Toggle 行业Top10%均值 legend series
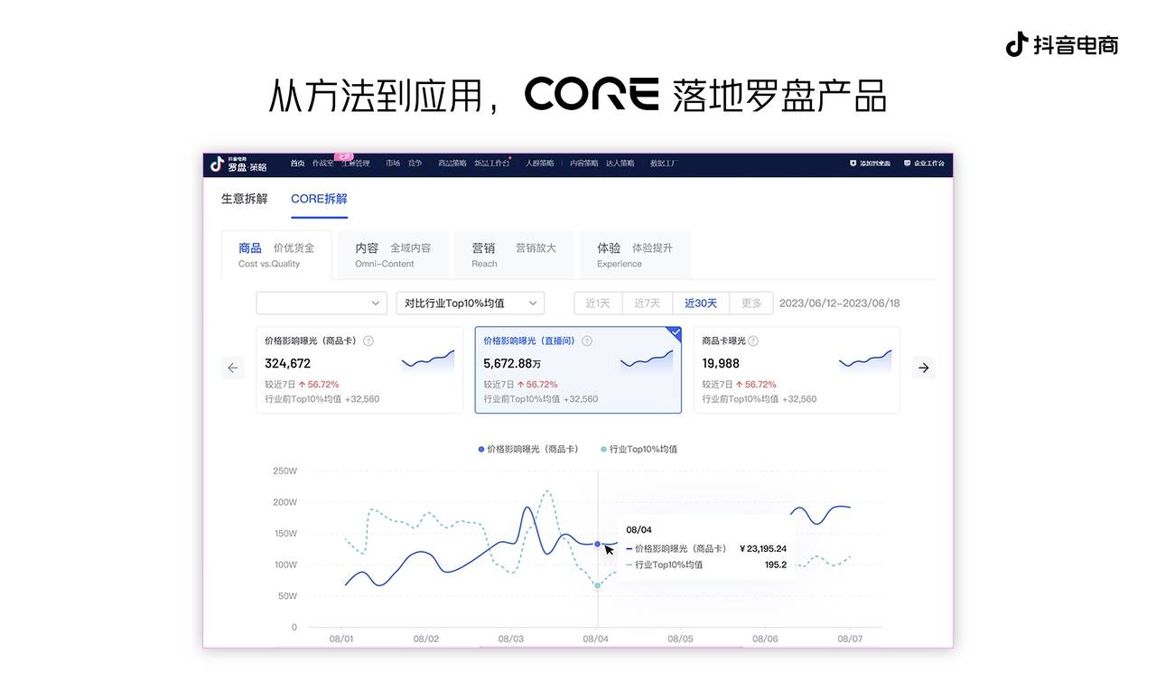 point(639,449)
